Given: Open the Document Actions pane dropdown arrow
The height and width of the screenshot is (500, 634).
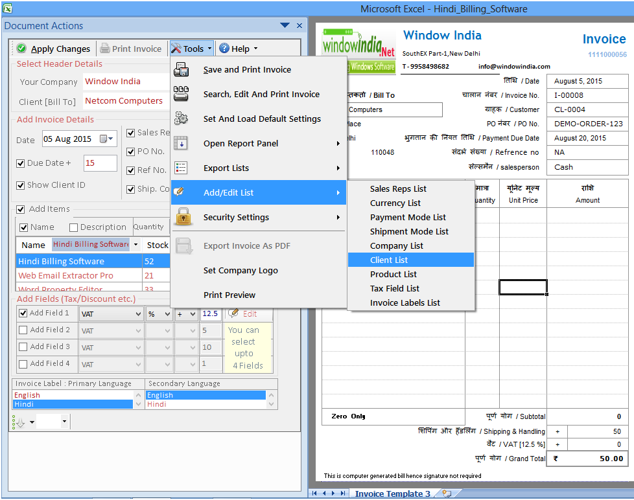Looking at the screenshot, I should (x=285, y=25).
